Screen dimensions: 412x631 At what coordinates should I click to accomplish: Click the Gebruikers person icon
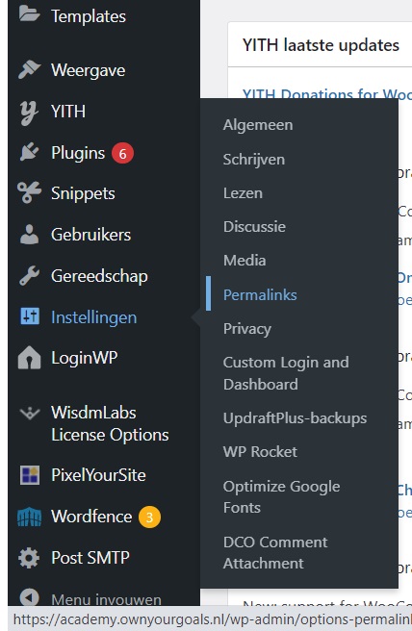(x=29, y=235)
